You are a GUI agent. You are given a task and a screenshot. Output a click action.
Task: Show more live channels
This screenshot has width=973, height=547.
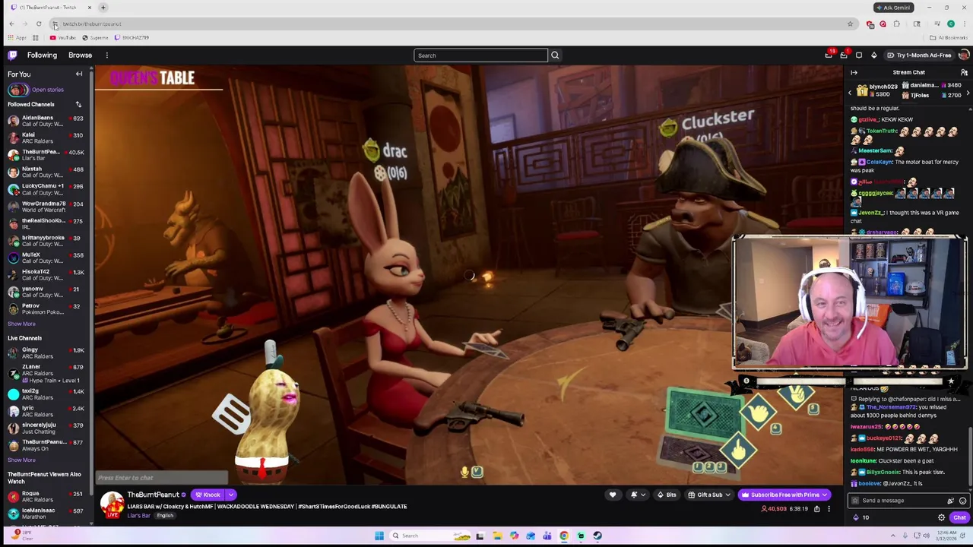pos(21,460)
